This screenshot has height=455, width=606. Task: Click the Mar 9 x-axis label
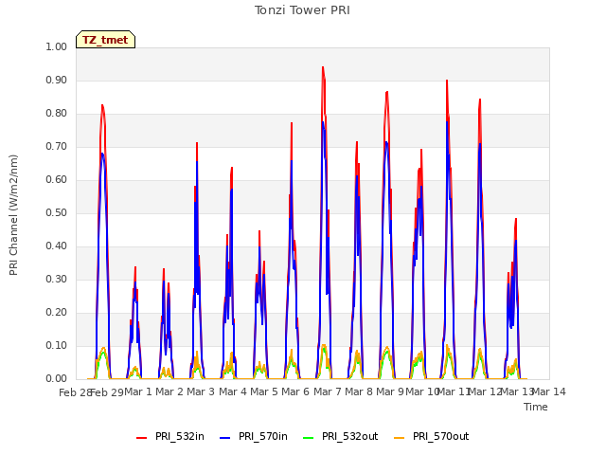(x=390, y=391)
